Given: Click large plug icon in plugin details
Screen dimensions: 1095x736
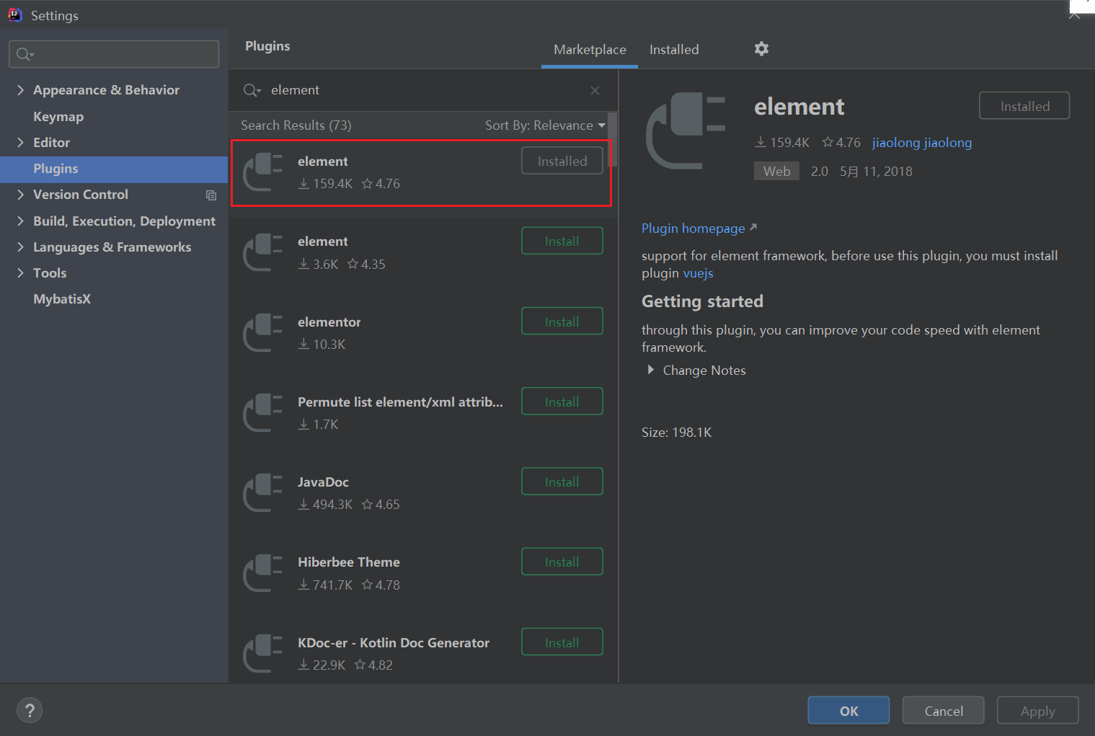Looking at the screenshot, I should pos(686,131).
